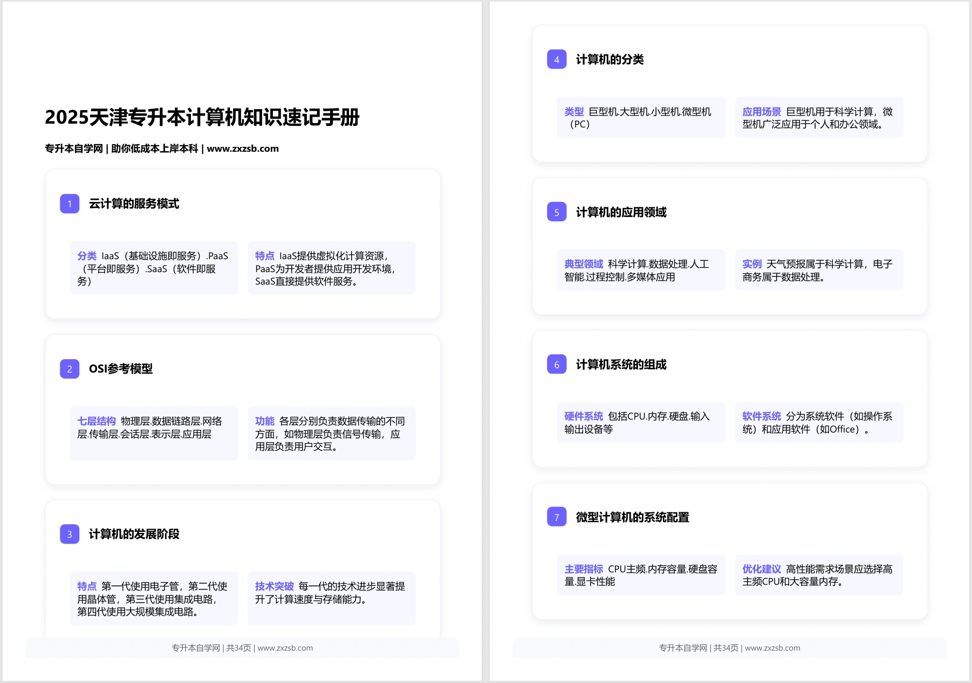
Task: Click the number 6 badge beside 计算机系统的组成
Action: coord(557,364)
